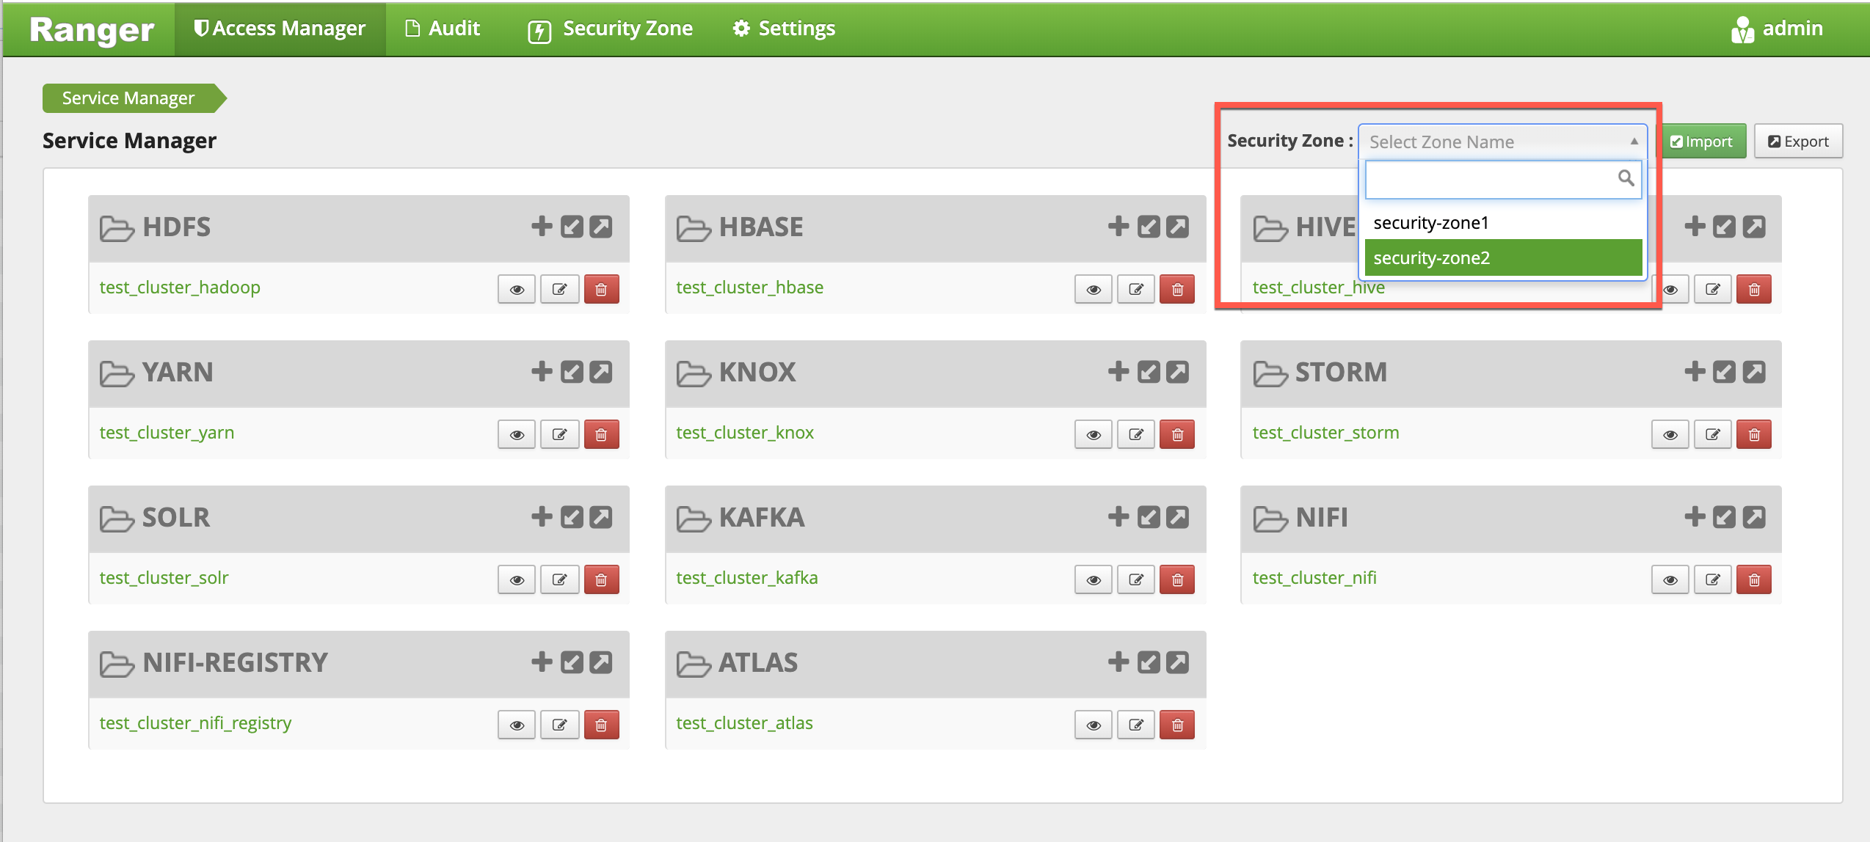This screenshot has height=842, width=1870.
Task: Add a new KNOX service
Action: pos(1118,371)
